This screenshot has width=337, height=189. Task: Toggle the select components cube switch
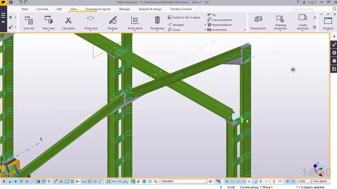click(38, 181)
